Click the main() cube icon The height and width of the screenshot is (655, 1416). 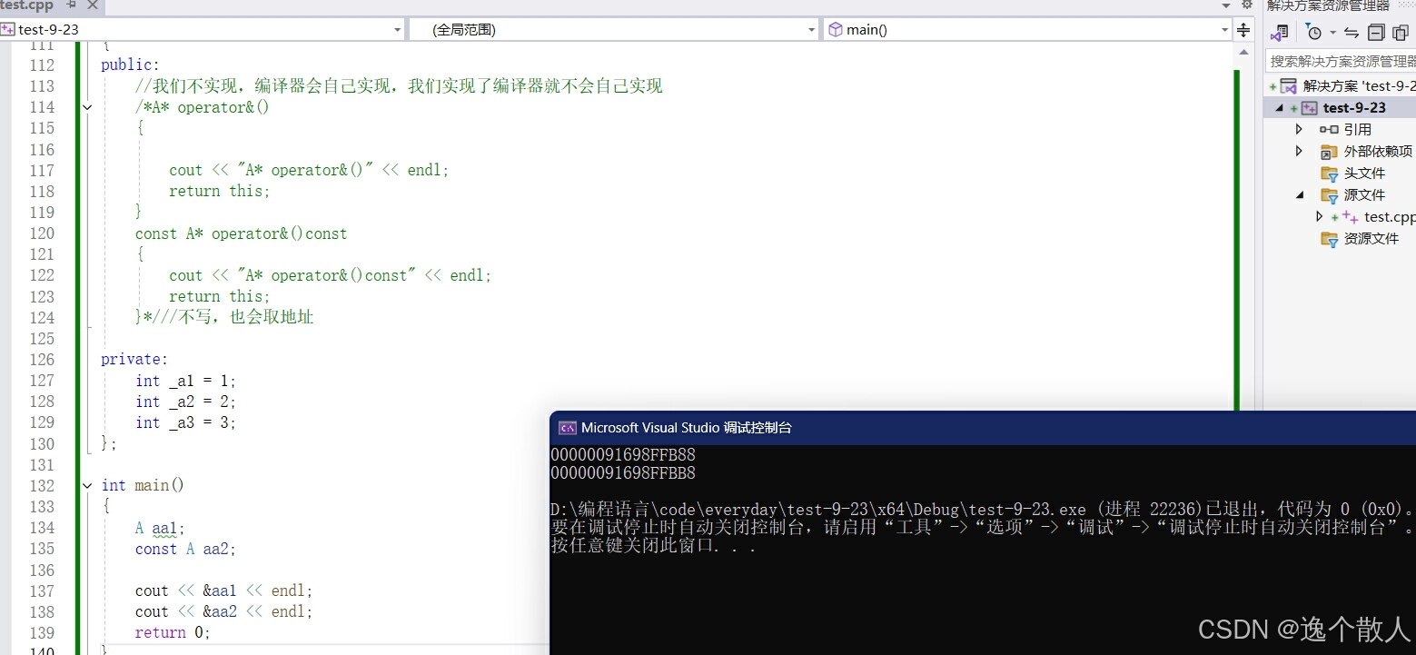(x=836, y=29)
